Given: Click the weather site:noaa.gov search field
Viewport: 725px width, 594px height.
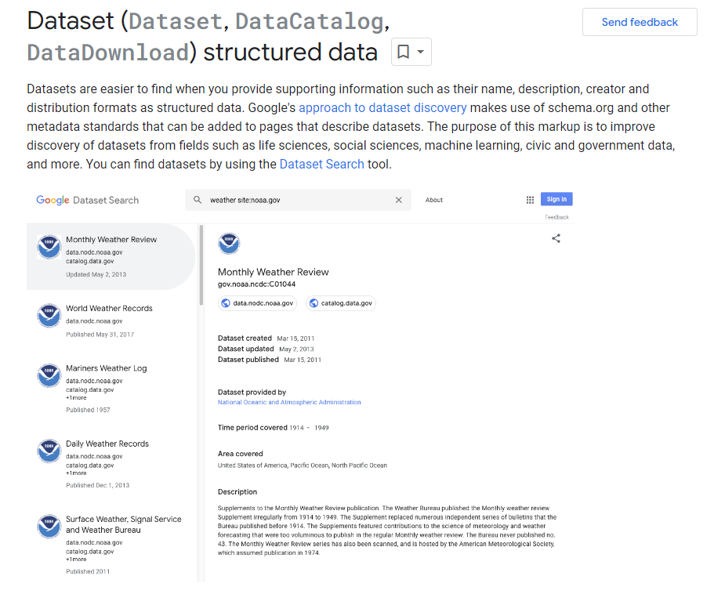Looking at the screenshot, I should point(298,200).
